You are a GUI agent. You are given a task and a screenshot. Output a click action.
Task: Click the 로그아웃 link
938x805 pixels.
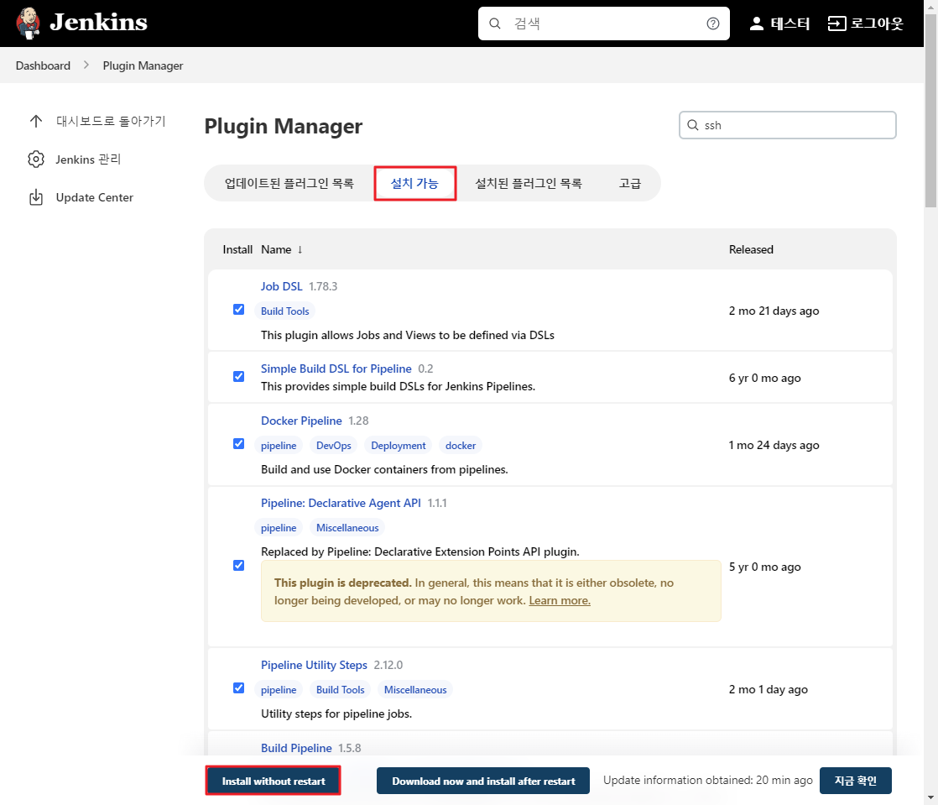877,24
